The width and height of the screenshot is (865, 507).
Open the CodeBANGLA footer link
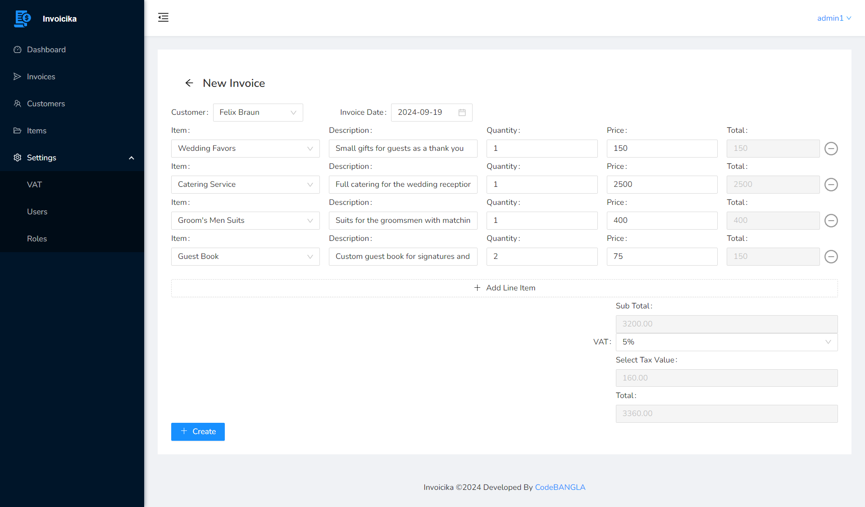coord(560,487)
